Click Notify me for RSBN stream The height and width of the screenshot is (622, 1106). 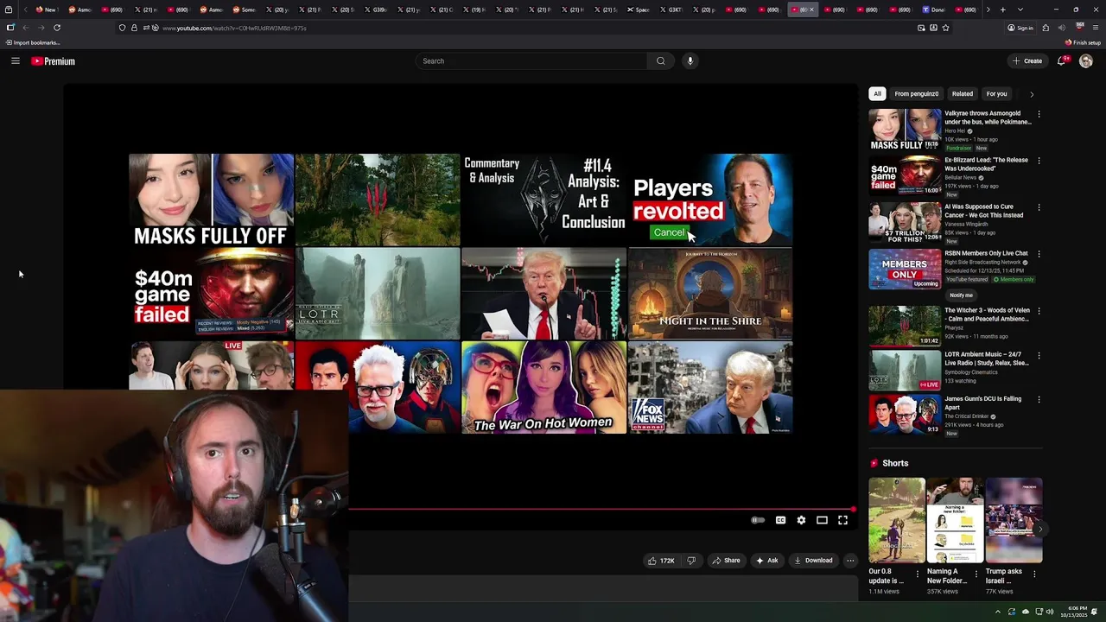(x=962, y=295)
